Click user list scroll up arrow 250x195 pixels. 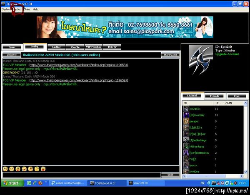(246, 103)
